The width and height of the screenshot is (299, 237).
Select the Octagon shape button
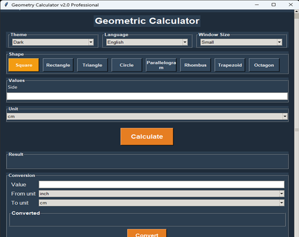tap(264, 65)
